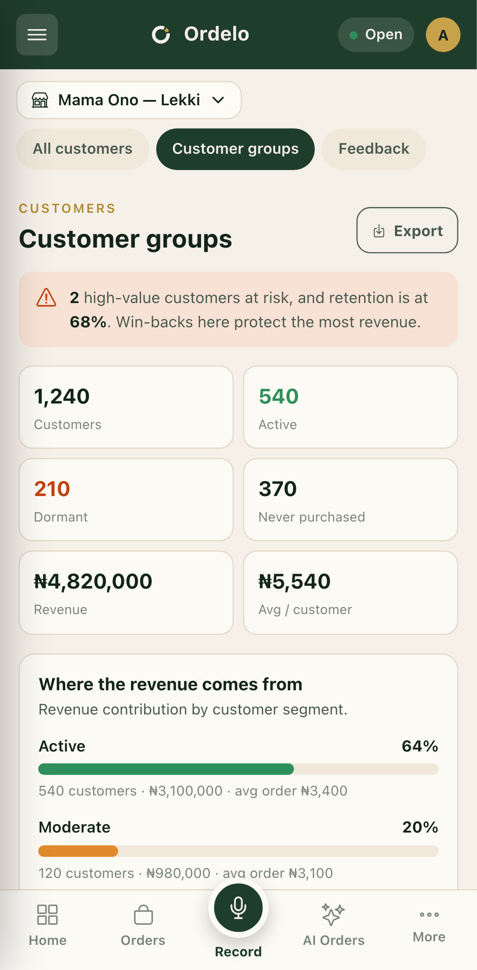Select the Customer groups tab
This screenshot has height=970, width=477.
point(235,149)
